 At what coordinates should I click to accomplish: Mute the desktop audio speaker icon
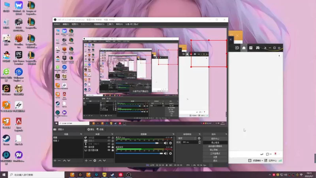tap(166, 153)
